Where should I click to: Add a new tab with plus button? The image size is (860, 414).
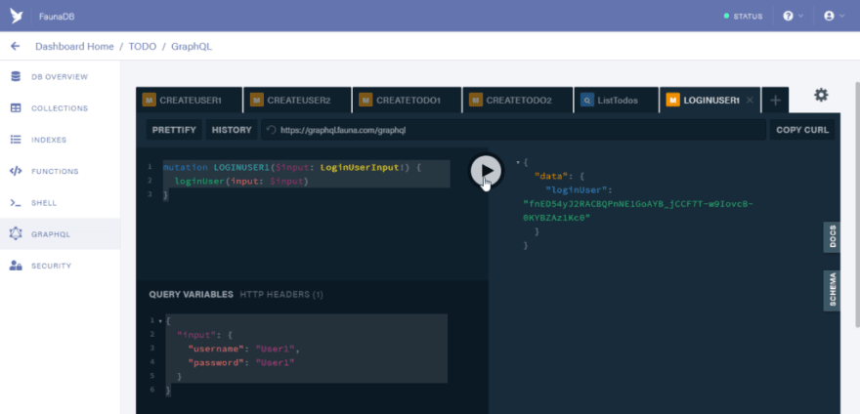tap(775, 101)
